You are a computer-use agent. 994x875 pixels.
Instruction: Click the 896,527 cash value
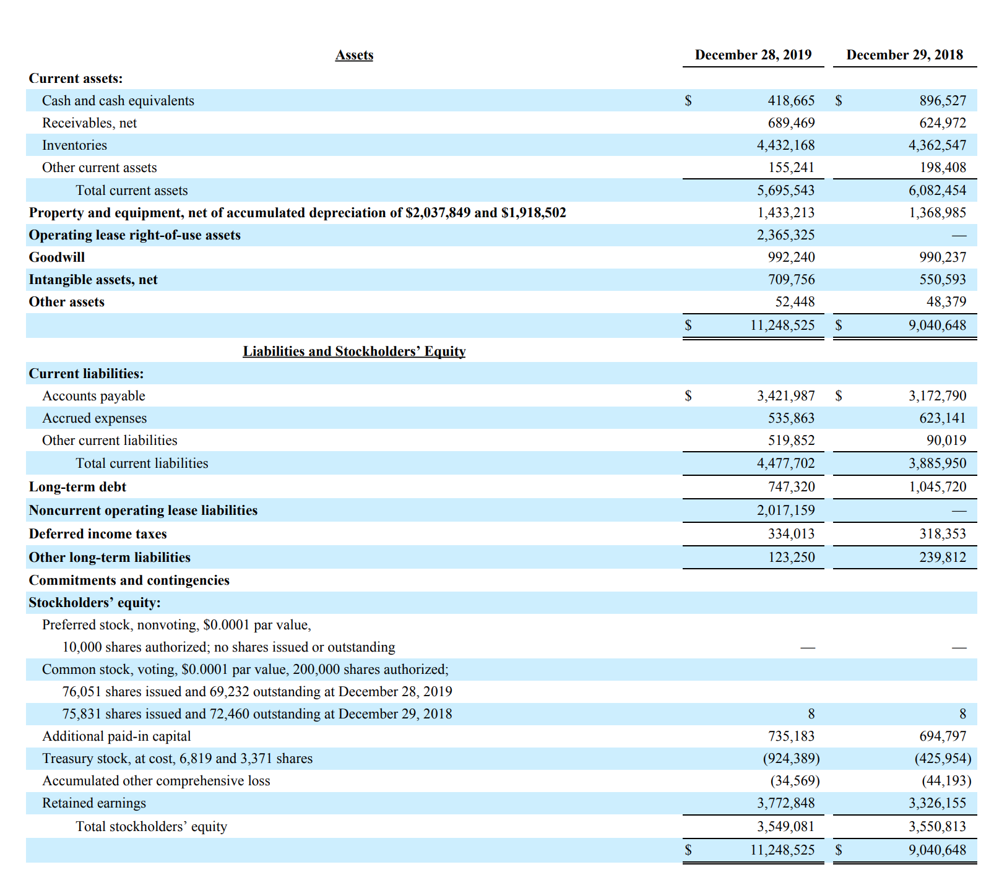coord(943,101)
